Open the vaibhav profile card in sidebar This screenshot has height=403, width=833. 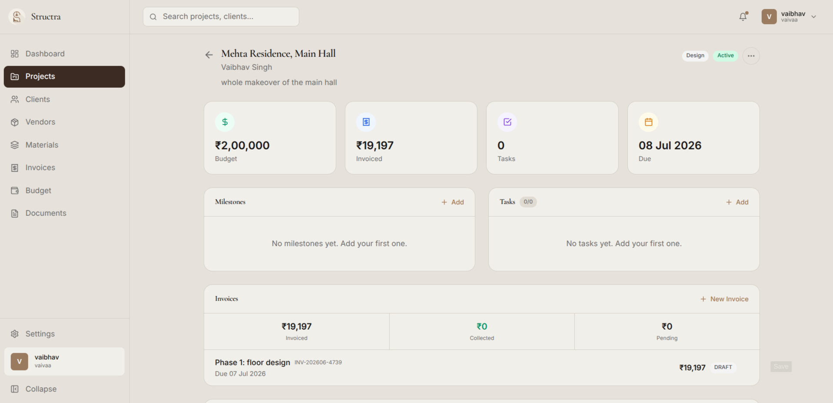(x=64, y=361)
